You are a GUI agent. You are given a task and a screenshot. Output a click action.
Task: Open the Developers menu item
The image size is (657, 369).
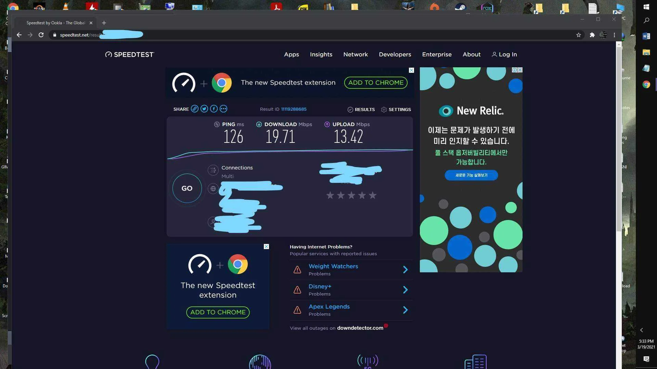point(395,55)
